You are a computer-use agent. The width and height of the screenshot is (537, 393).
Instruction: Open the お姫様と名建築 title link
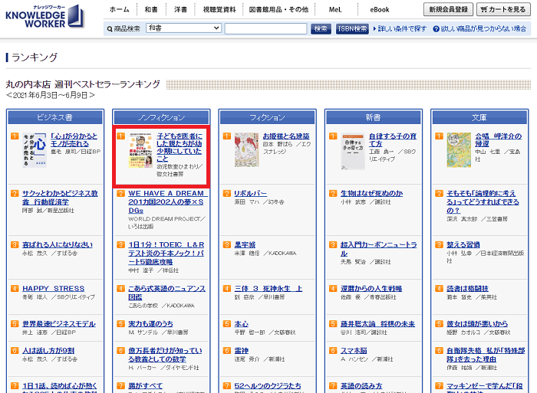pyautogui.click(x=286, y=136)
